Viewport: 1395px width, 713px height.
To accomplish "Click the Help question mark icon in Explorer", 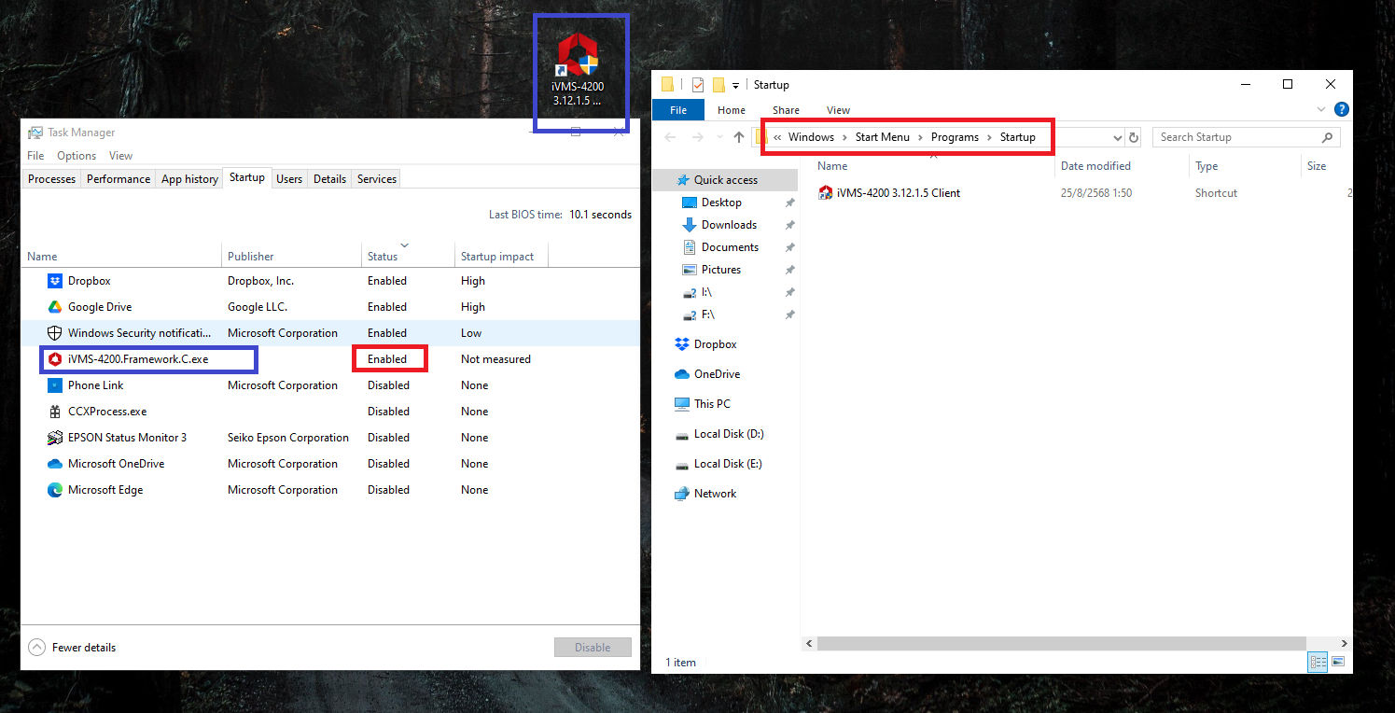I will coord(1341,110).
